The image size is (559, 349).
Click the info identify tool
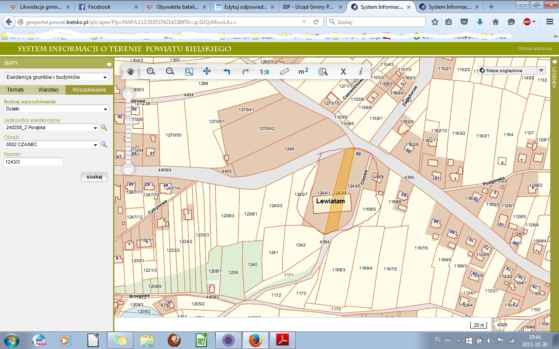(361, 72)
